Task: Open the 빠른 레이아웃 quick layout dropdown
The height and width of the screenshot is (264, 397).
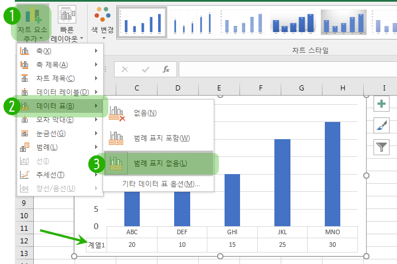Action: 67,23
